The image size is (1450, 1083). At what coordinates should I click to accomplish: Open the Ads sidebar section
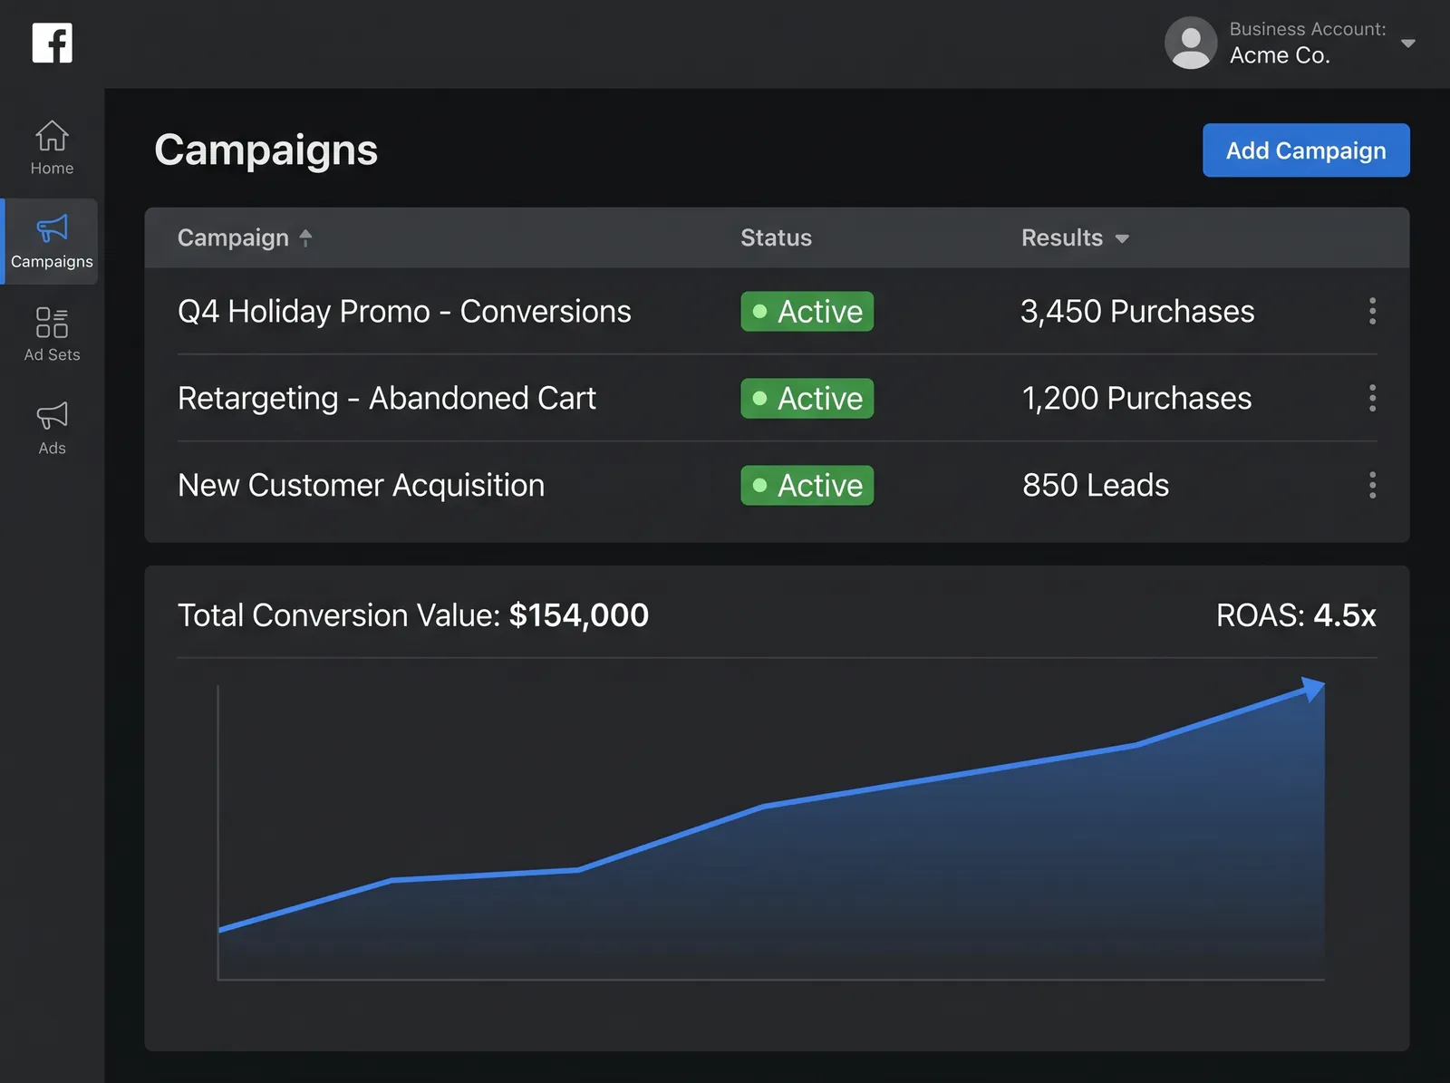coord(52,429)
